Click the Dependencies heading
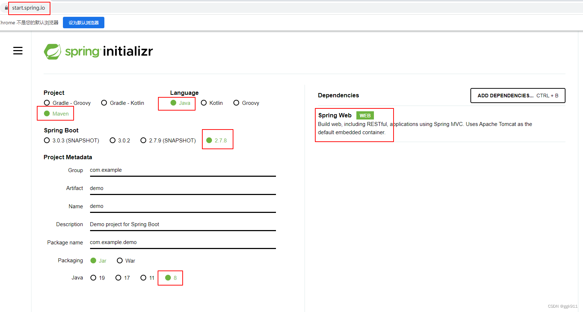583x312 pixels. click(338, 95)
